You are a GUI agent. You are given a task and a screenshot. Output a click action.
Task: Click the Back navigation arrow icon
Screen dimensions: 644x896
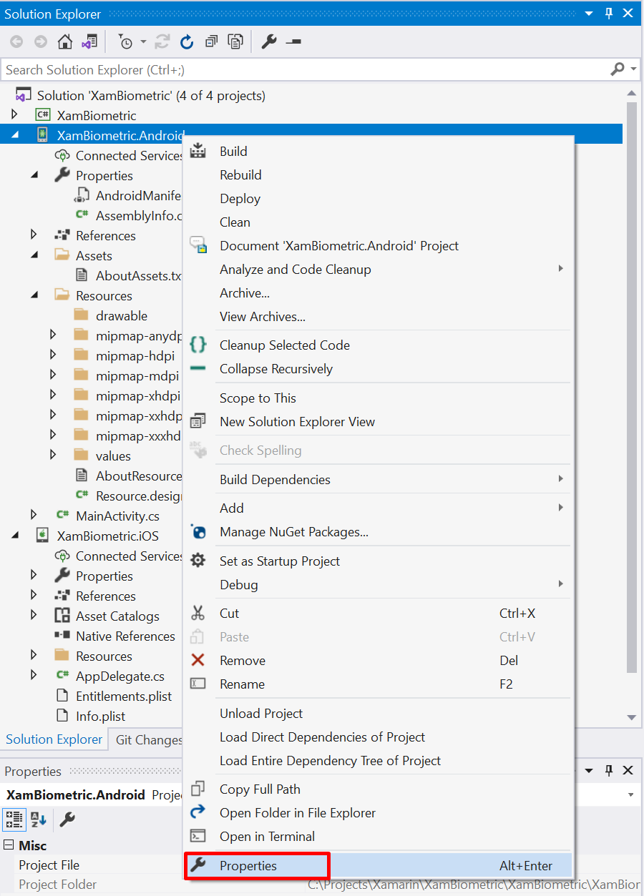16,41
